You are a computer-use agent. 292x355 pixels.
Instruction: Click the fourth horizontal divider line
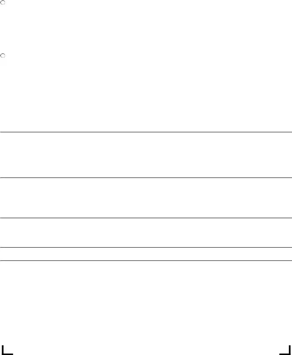[x=146, y=248]
